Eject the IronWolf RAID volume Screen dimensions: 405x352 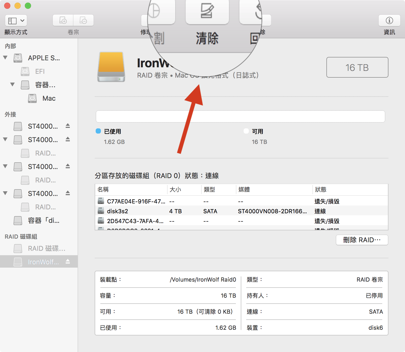pyautogui.click(x=68, y=262)
